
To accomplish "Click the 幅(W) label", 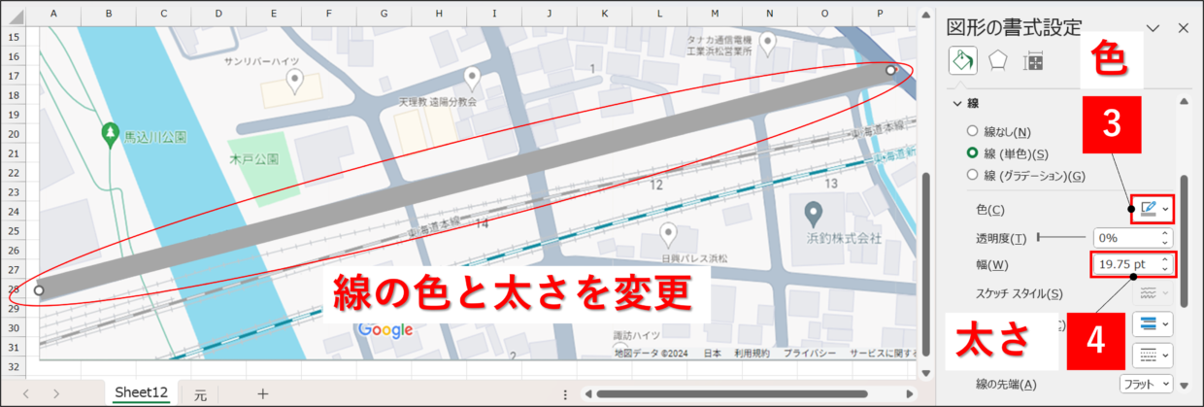I will point(991,264).
